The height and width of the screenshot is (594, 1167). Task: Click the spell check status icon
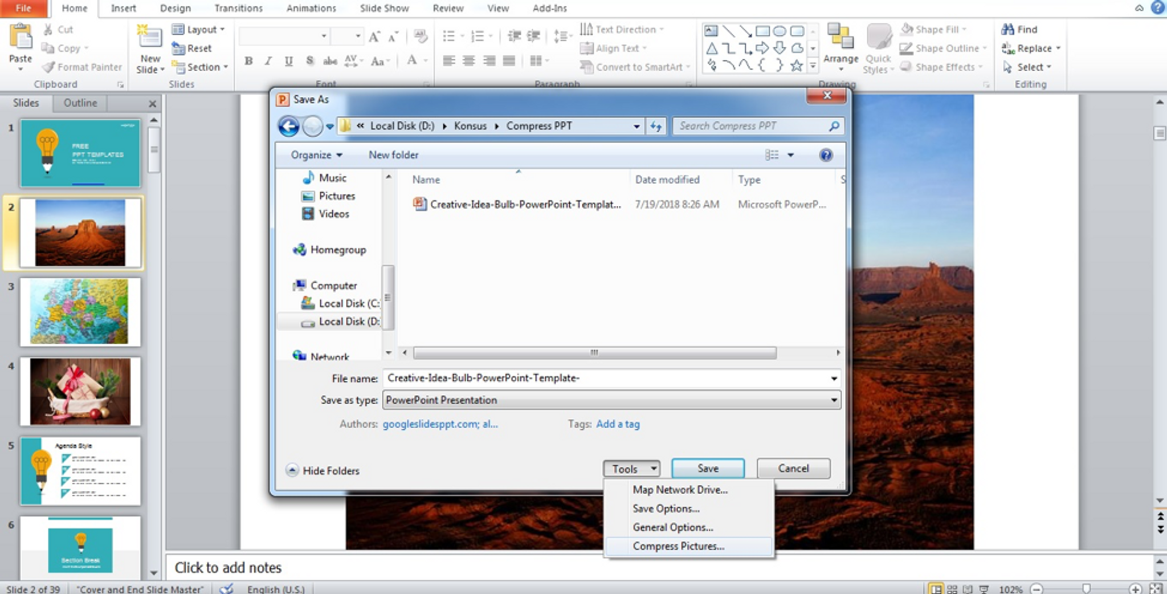(227, 589)
